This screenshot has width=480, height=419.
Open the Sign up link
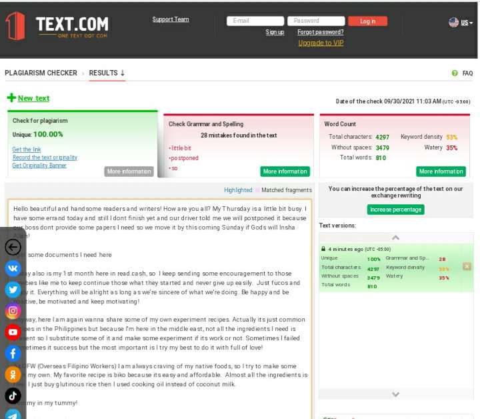pyautogui.click(x=275, y=32)
